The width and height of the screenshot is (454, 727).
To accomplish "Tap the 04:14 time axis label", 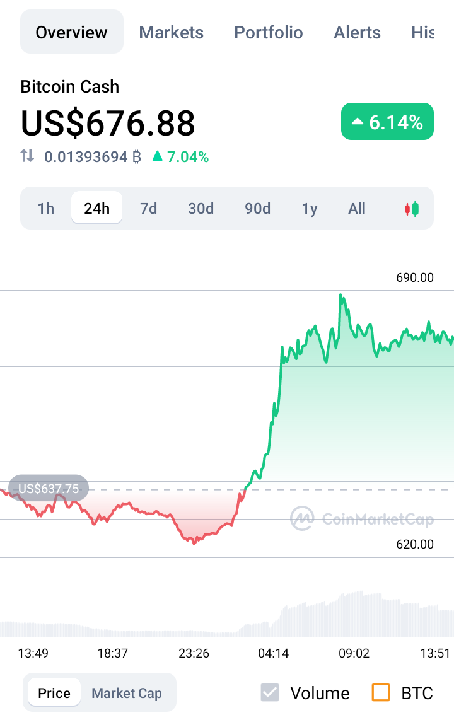I will coord(273,653).
